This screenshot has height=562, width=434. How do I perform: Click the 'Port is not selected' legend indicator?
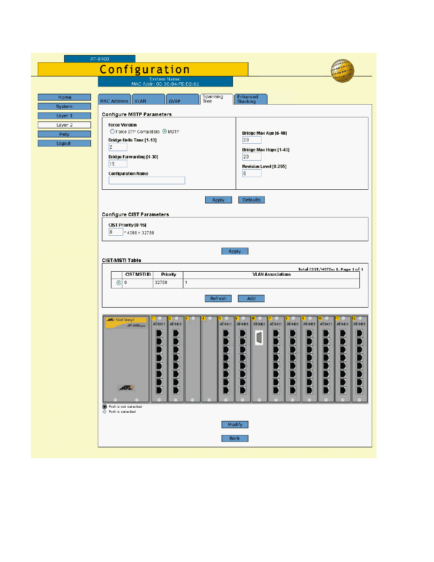tap(105, 407)
